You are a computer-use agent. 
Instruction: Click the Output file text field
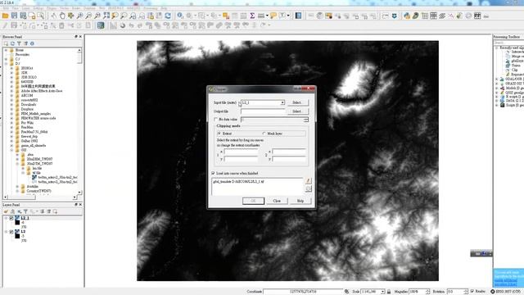click(x=263, y=111)
